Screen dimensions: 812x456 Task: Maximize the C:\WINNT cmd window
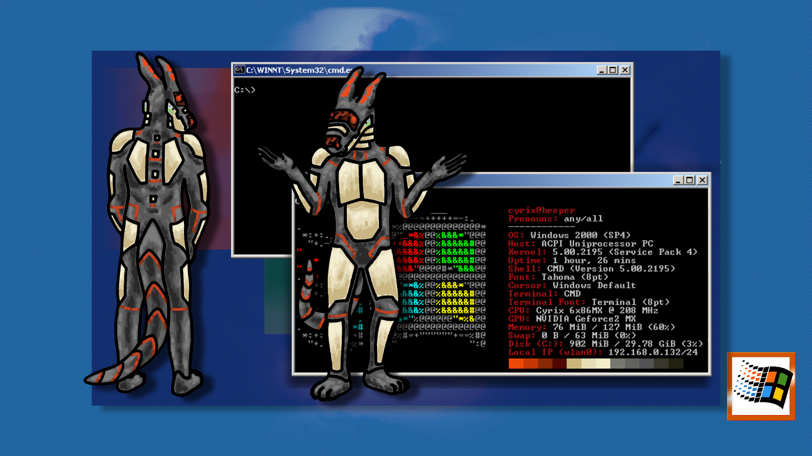click(x=613, y=70)
